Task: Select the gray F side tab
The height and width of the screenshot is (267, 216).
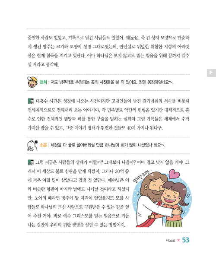Action: 211,73
